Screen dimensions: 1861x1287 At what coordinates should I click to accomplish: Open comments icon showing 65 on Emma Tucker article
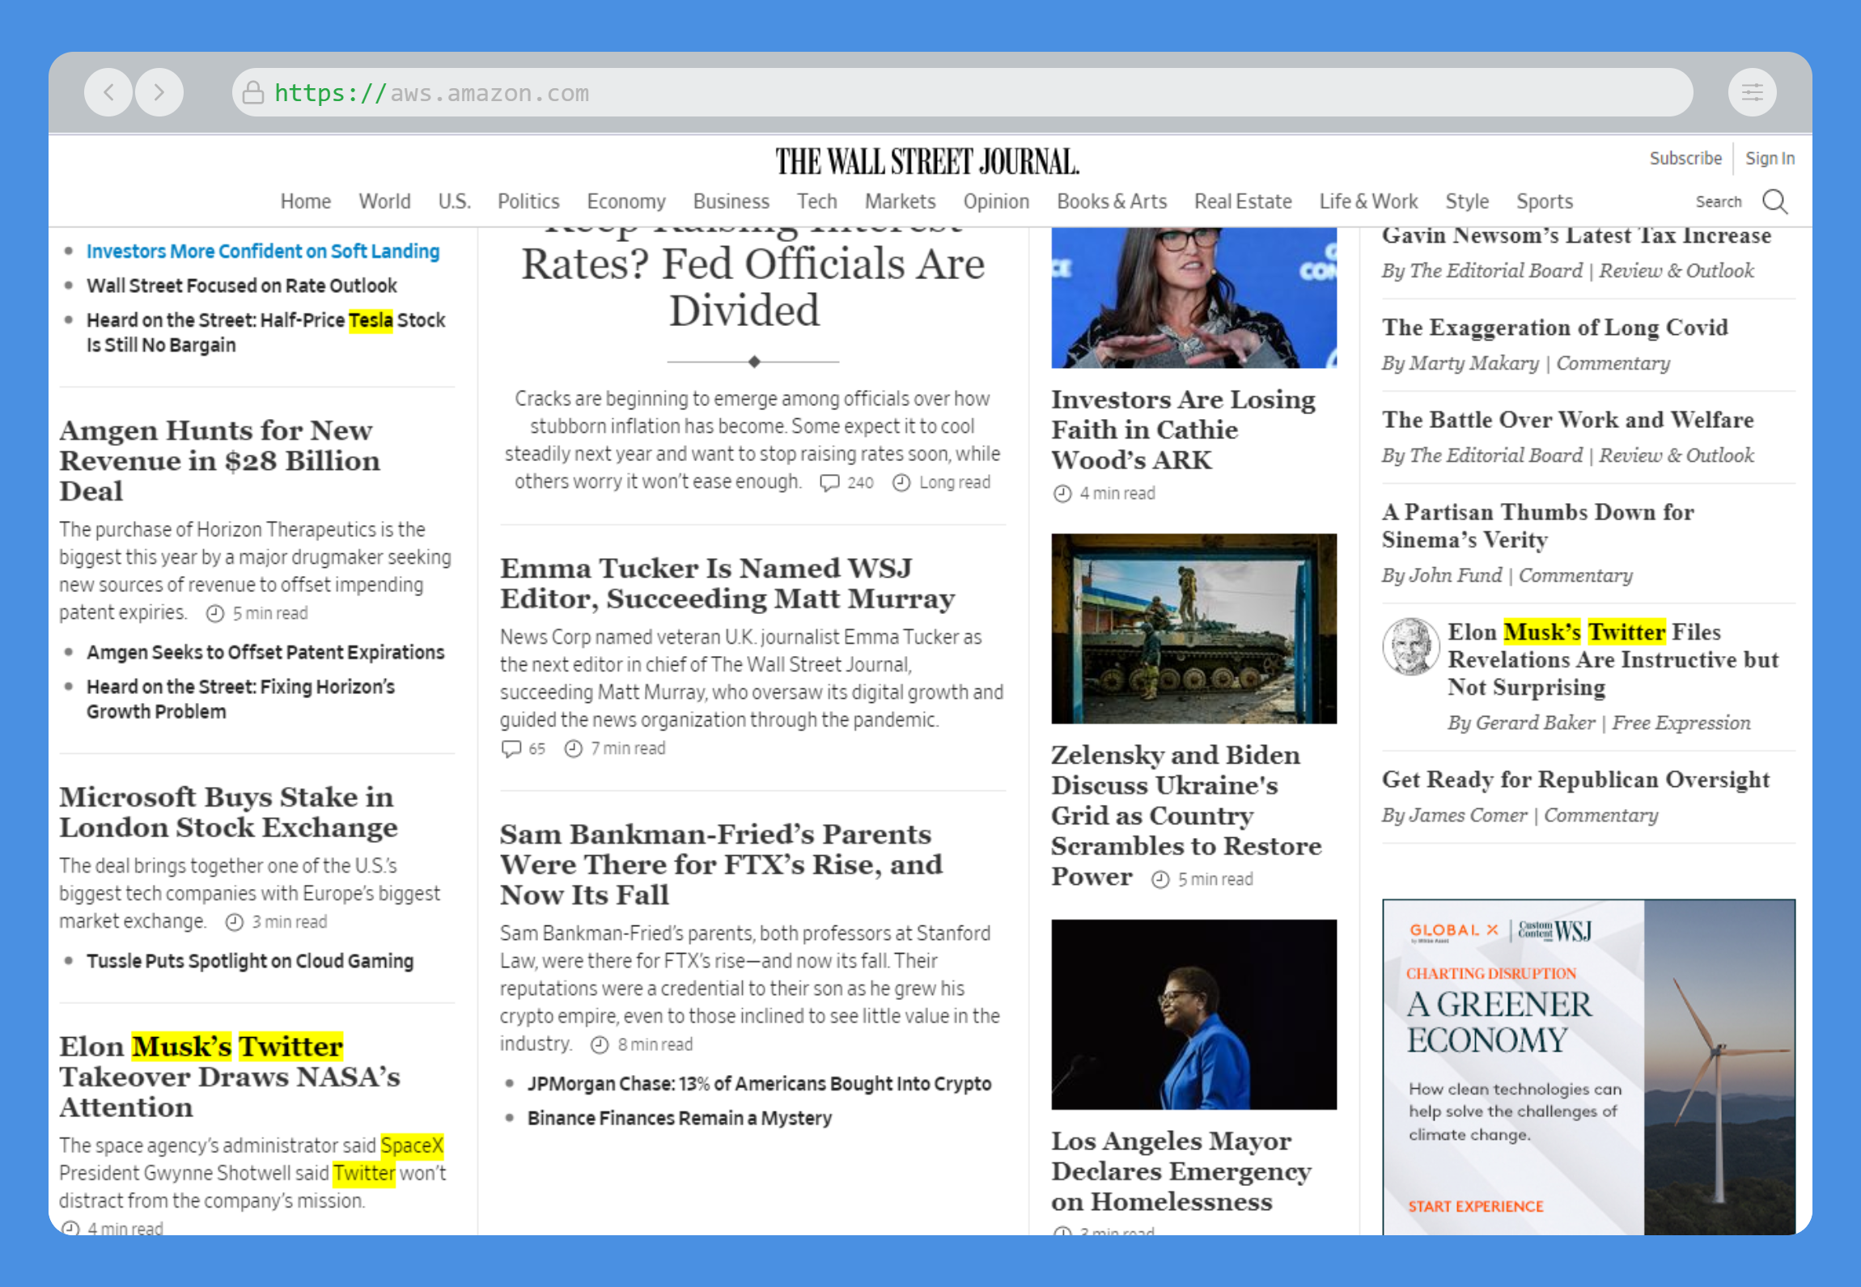coord(511,749)
